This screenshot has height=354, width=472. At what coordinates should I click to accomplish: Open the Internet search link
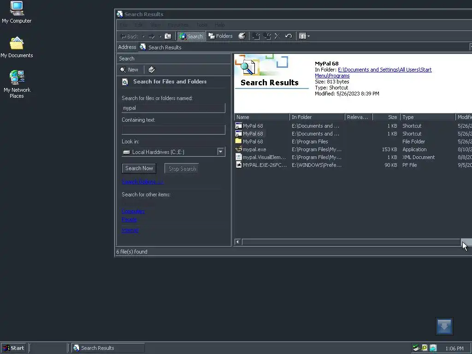pos(130,230)
